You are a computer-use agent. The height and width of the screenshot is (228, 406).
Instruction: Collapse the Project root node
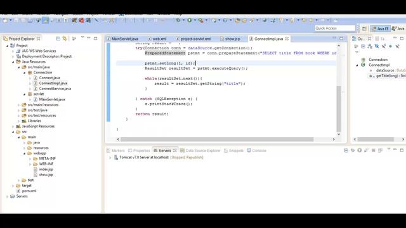(x=7, y=46)
